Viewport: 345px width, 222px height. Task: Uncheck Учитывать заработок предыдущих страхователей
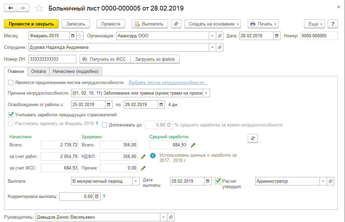(x=11, y=114)
